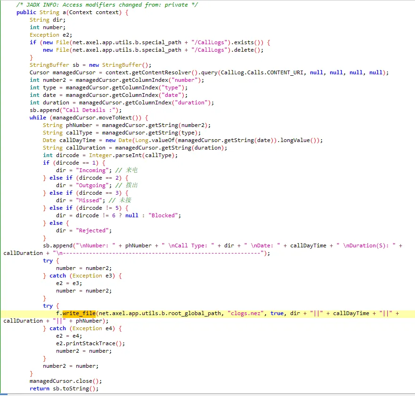Click the managedCursor.close() statement
The width and height of the screenshot is (415, 396).
(x=65, y=381)
